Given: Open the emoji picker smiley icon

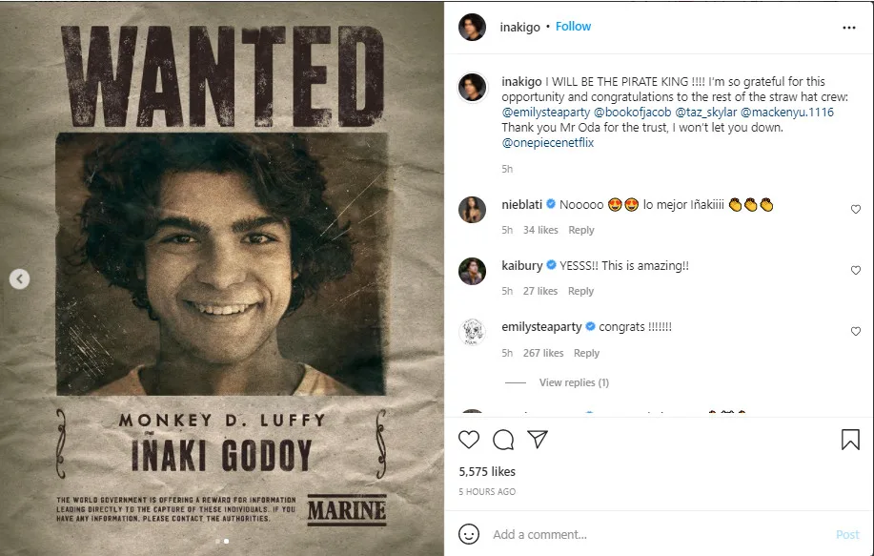Looking at the screenshot, I should 469,534.
